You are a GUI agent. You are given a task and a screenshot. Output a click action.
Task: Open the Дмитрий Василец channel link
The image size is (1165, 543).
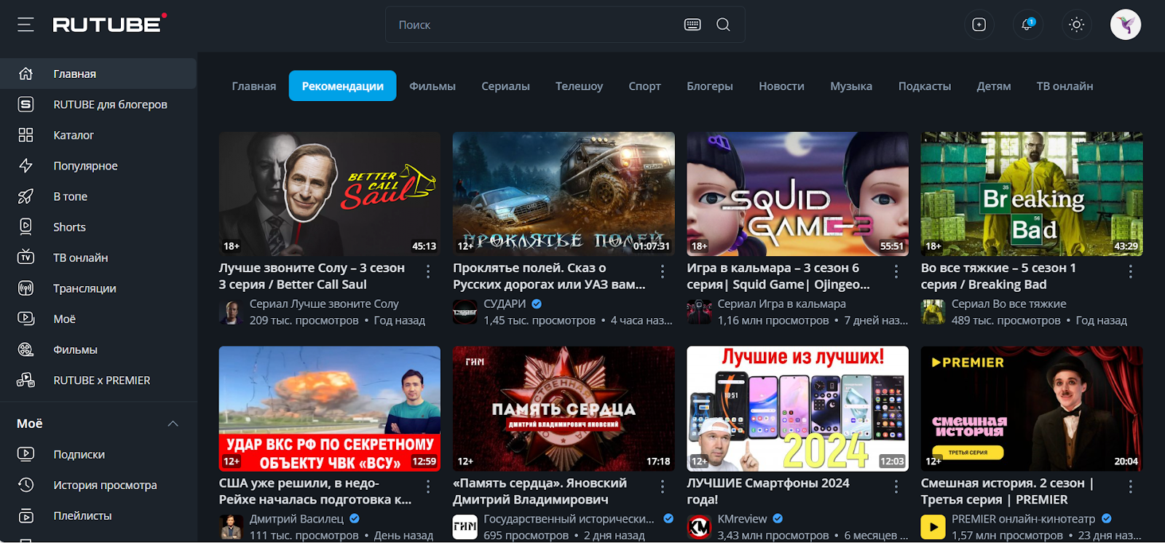(x=296, y=518)
